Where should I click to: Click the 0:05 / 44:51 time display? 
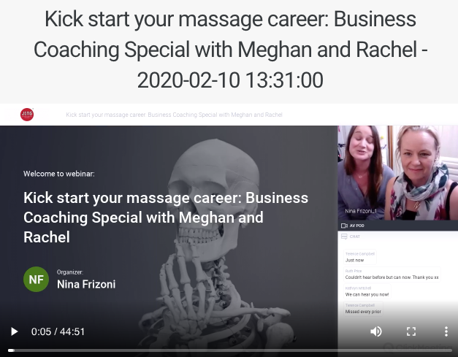58,331
